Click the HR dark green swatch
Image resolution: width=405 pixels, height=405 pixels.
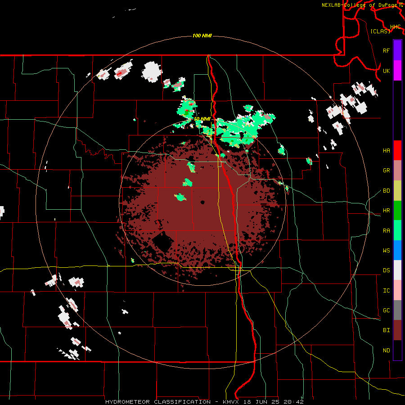click(x=397, y=210)
